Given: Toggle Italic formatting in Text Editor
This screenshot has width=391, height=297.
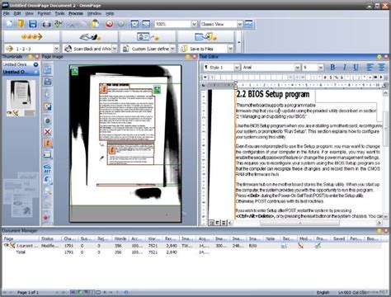Looking at the screenshot, I should (344, 68).
